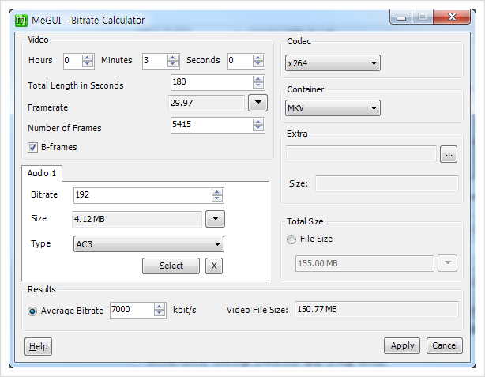Remove audio track with X button
The height and width of the screenshot is (377, 485).
[214, 266]
